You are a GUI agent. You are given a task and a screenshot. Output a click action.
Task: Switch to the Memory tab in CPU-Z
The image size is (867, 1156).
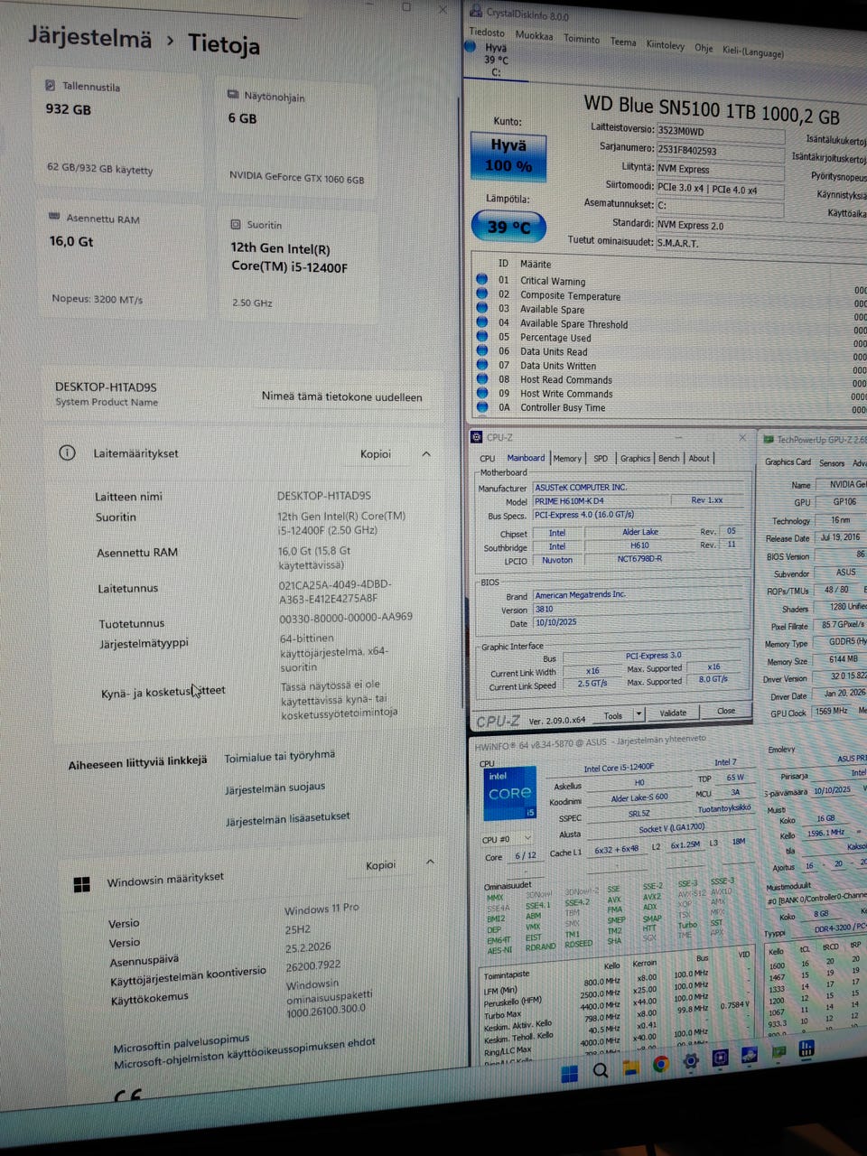[567, 458]
